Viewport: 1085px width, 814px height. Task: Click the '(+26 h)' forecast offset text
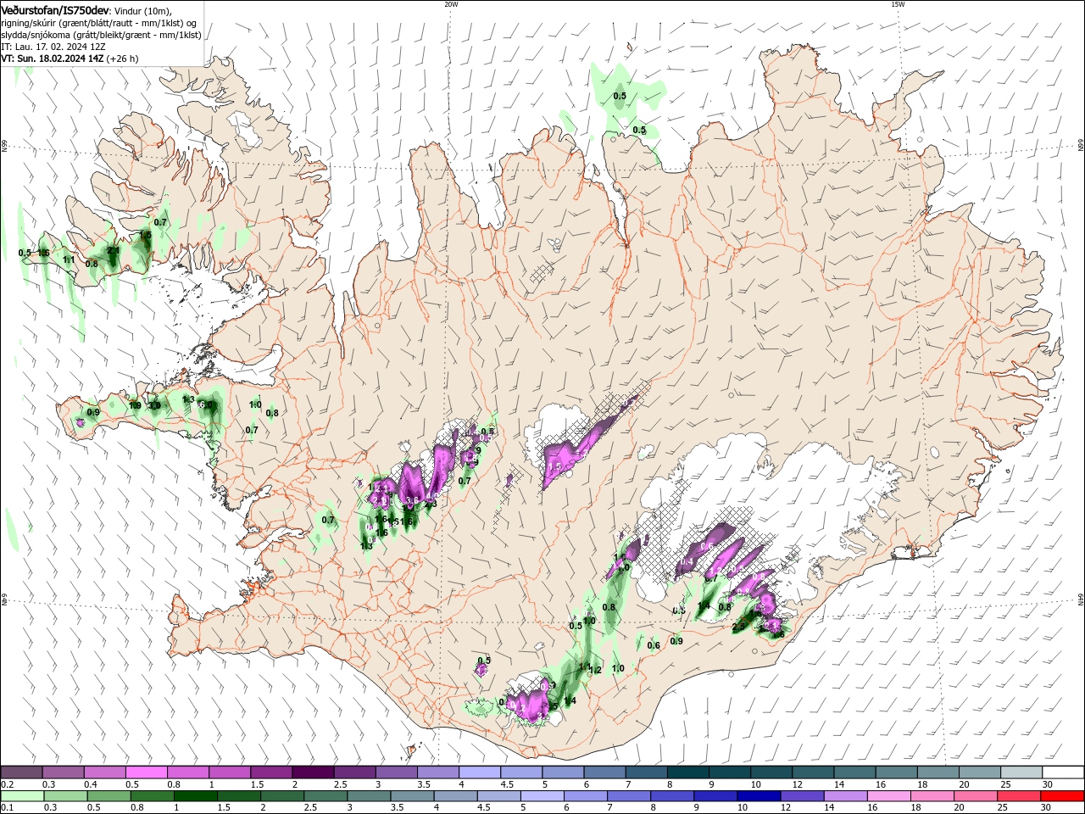tap(123, 59)
